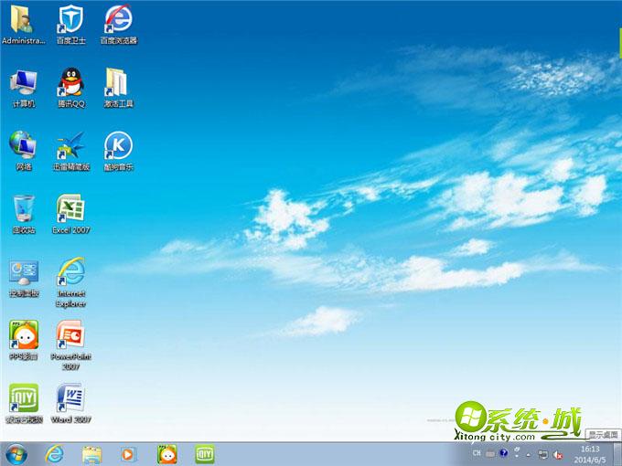
Task: Select the Network globe desktop icon
Action: (x=24, y=145)
